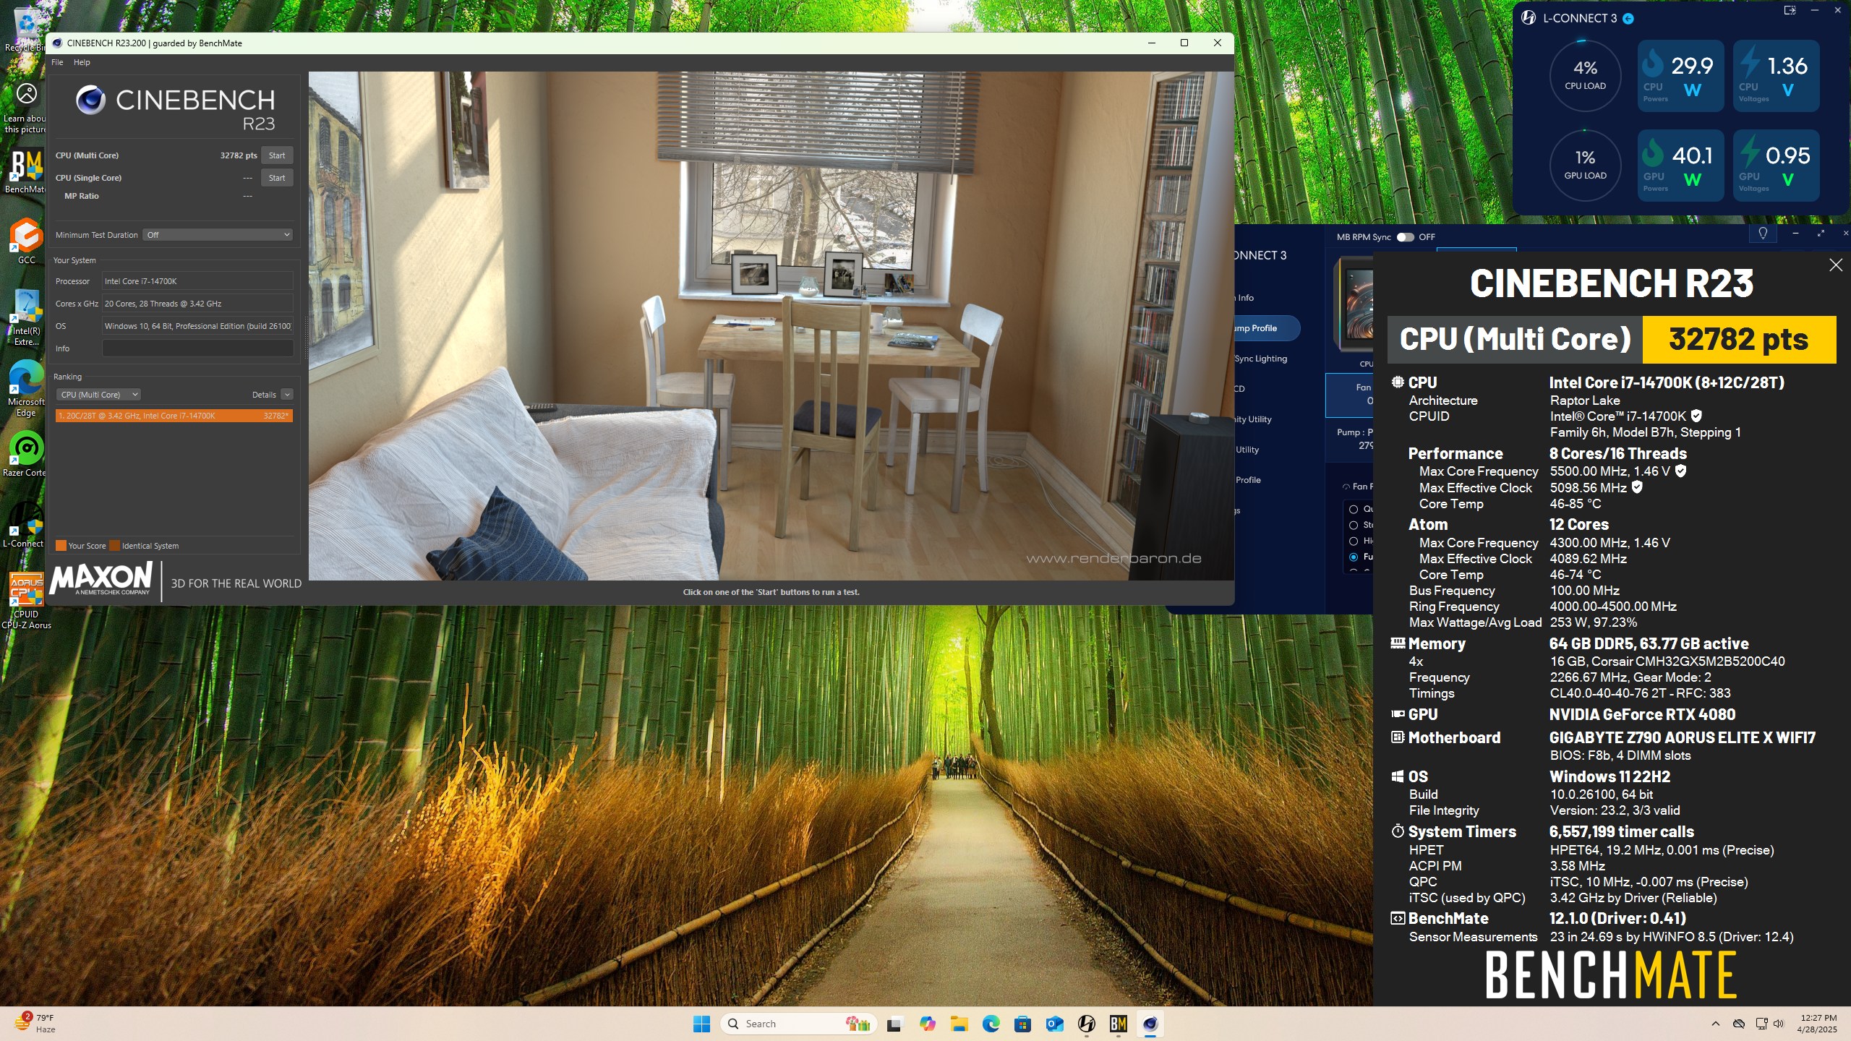Image resolution: width=1851 pixels, height=1041 pixels.
Task: Click the Identical System legend swatch
Action: 114,546
